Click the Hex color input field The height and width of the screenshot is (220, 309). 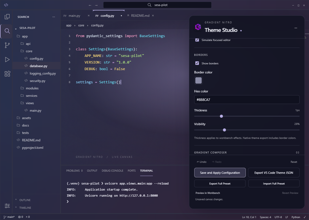[x=247, y=100]
